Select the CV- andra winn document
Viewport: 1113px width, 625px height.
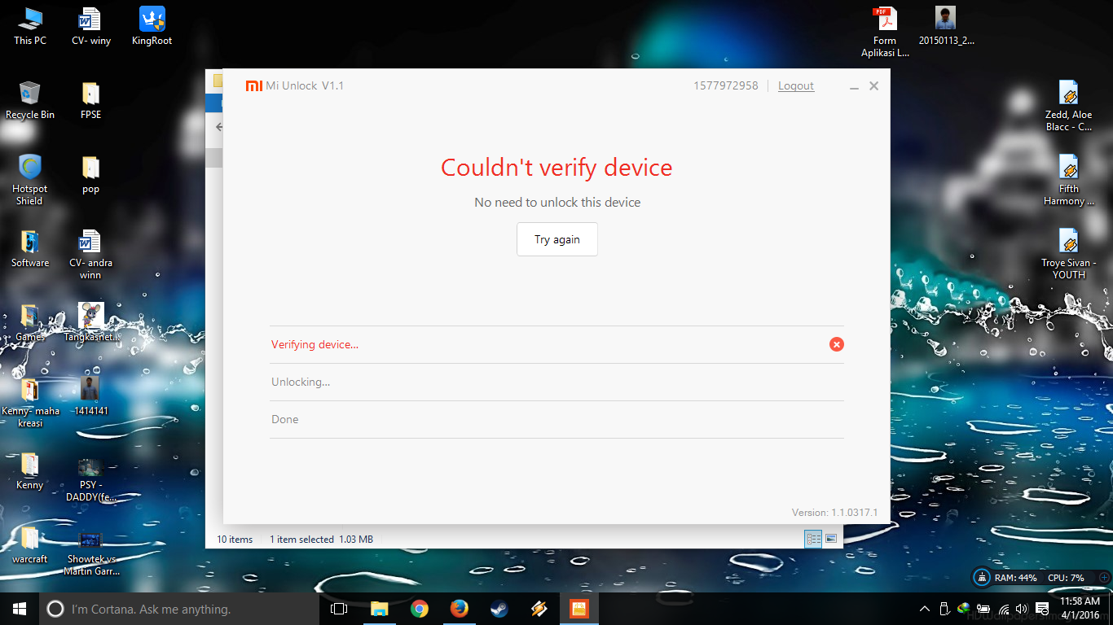[90, 254]
